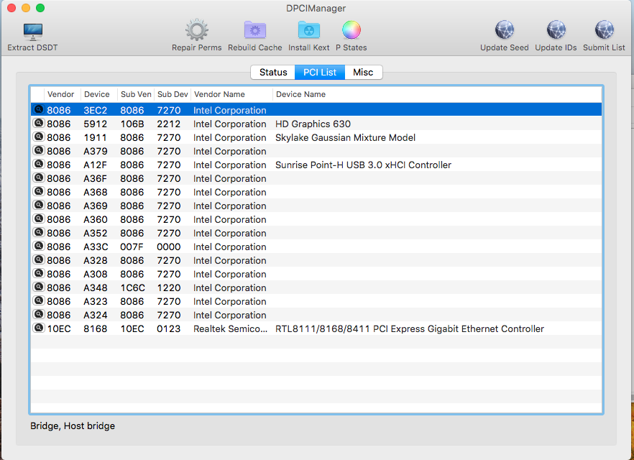Select the HD Graphics 630 device name

coord(313,124)
